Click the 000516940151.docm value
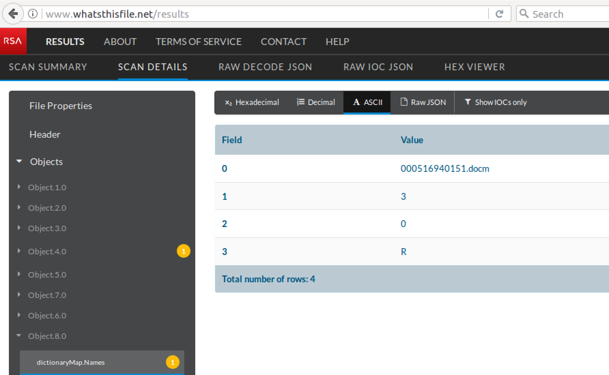 pyautogui.click(x=444, y=168)
